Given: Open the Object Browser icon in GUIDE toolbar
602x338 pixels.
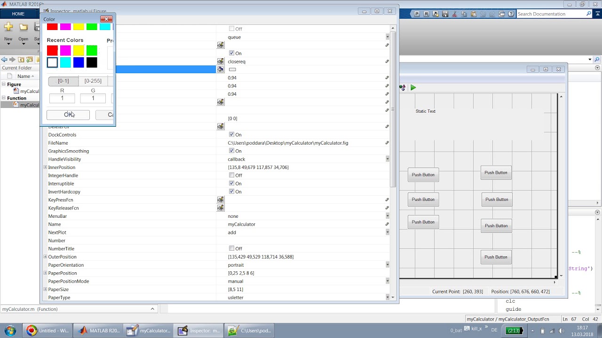Looking at the screenshot, I should (403, 87).
